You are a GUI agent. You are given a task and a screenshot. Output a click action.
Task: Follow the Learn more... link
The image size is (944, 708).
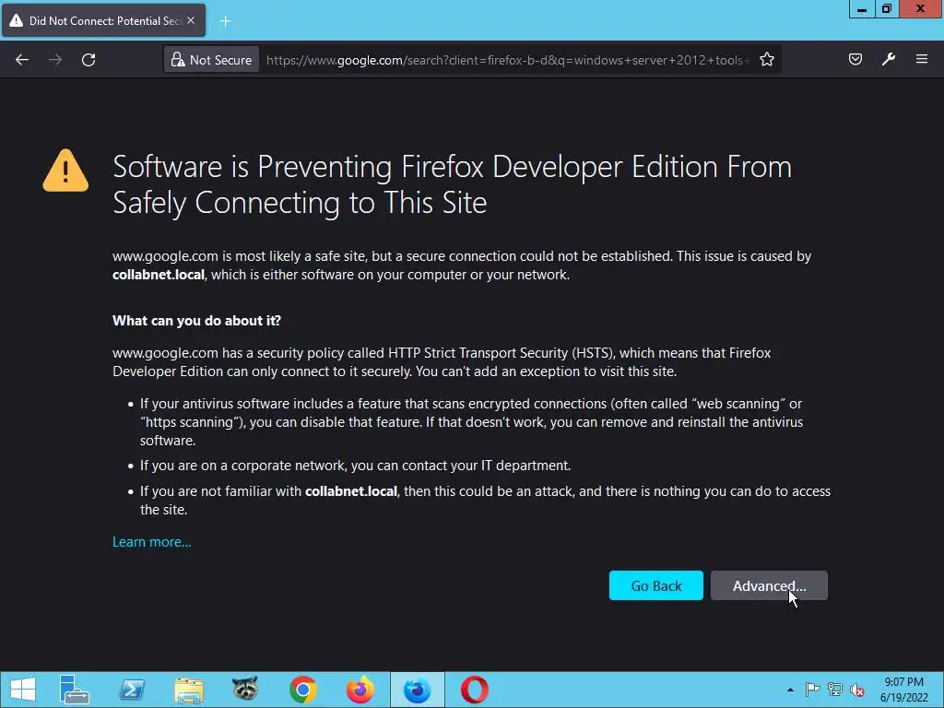pos(152,542)
